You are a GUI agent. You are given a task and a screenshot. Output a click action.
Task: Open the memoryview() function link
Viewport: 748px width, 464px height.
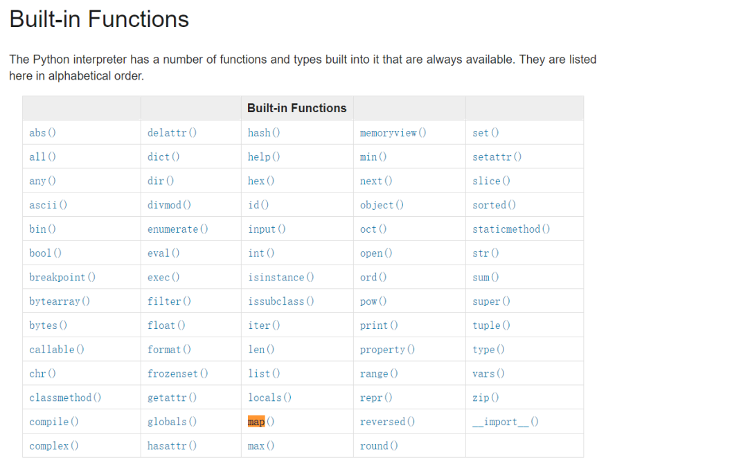coord(393,132)
